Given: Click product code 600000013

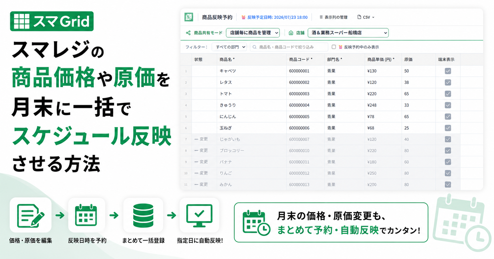Looking at the screenshot, I should (x=299, y=185).
